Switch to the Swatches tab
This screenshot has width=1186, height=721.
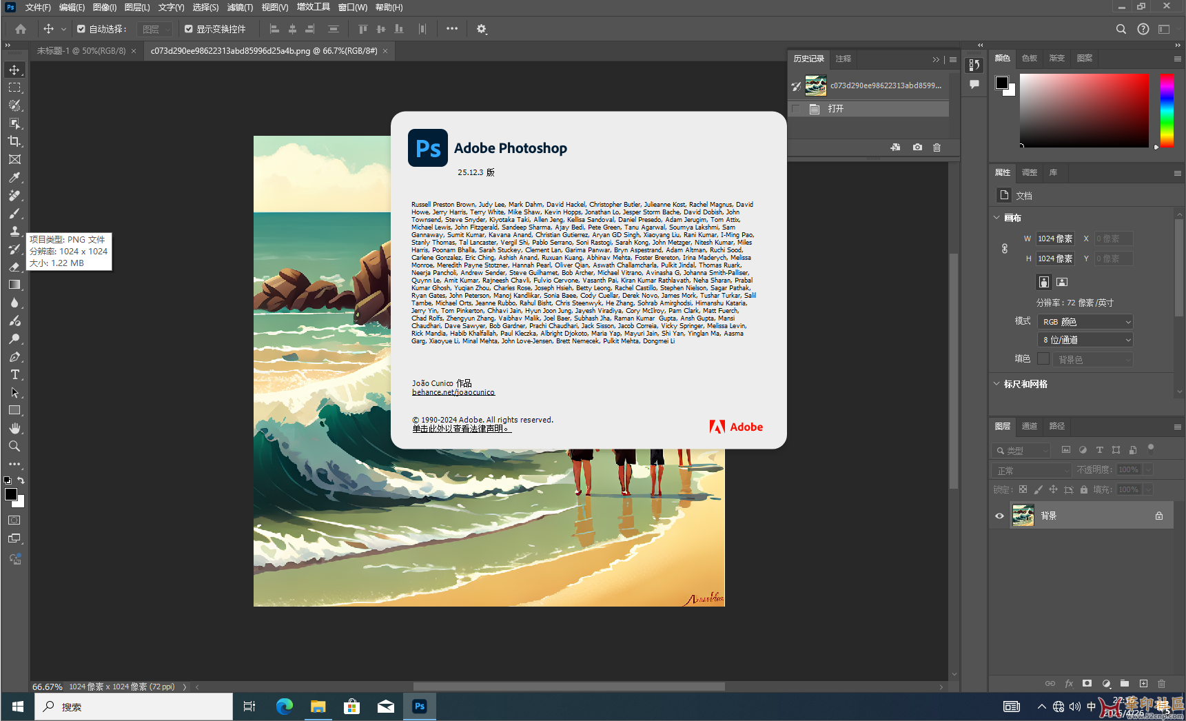1030,58
